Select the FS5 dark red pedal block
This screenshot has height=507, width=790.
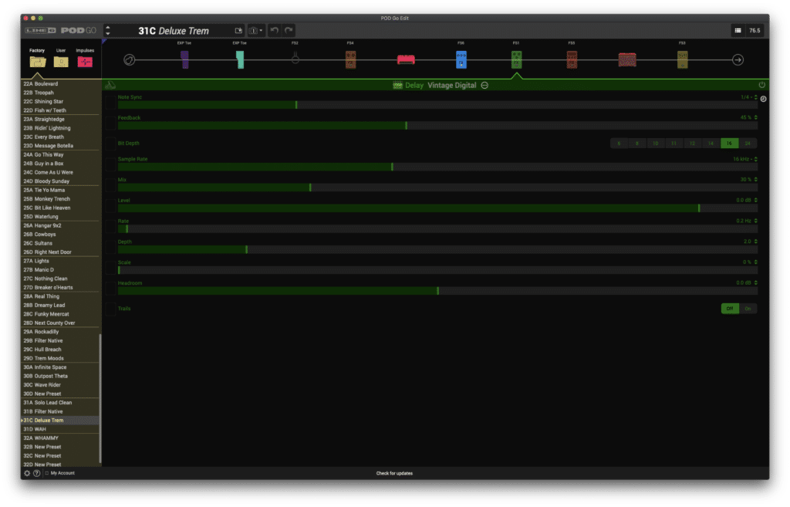pyautogui.click(x=572, y=59)
